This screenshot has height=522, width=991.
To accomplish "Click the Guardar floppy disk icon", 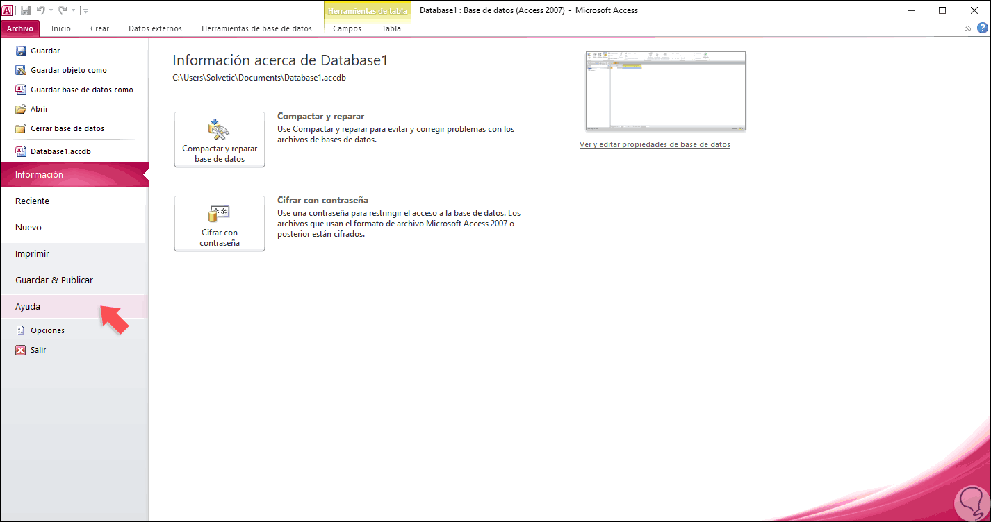I will coord(21,51).
